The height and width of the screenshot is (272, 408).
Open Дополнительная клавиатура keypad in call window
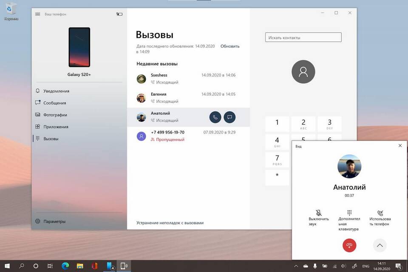click(x=349, y=221)
